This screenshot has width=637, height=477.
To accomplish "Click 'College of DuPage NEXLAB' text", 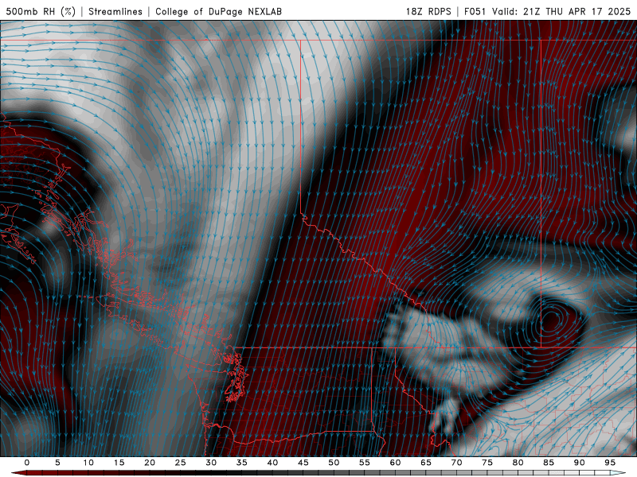I will (218, 11).
